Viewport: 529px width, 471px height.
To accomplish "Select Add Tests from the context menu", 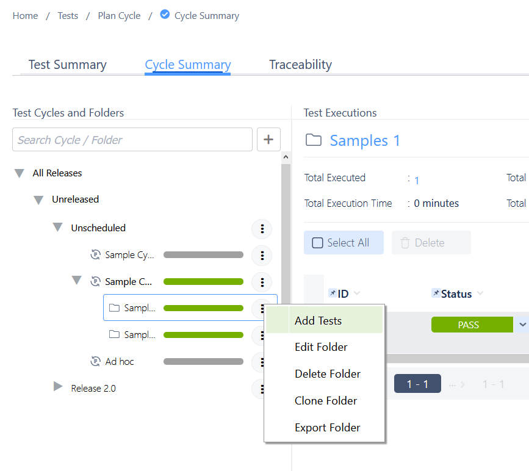I will pos(318,320).
